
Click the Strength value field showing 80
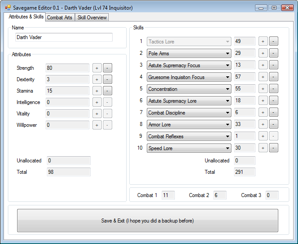67,68
